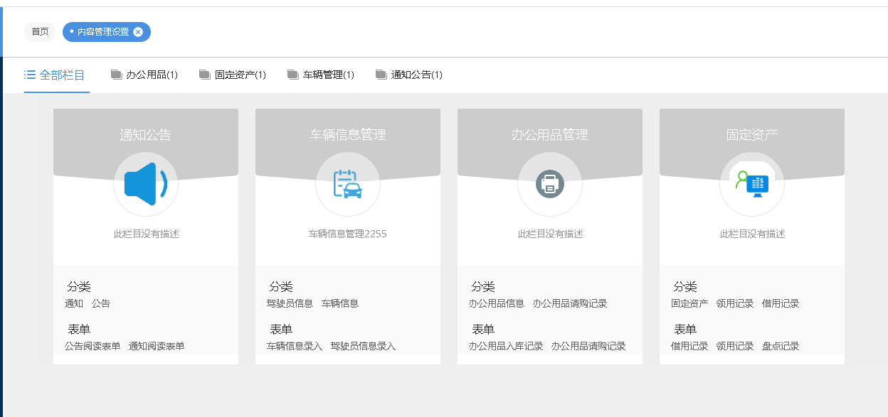Close the 内容管理设置 tab

coord(138,32)
